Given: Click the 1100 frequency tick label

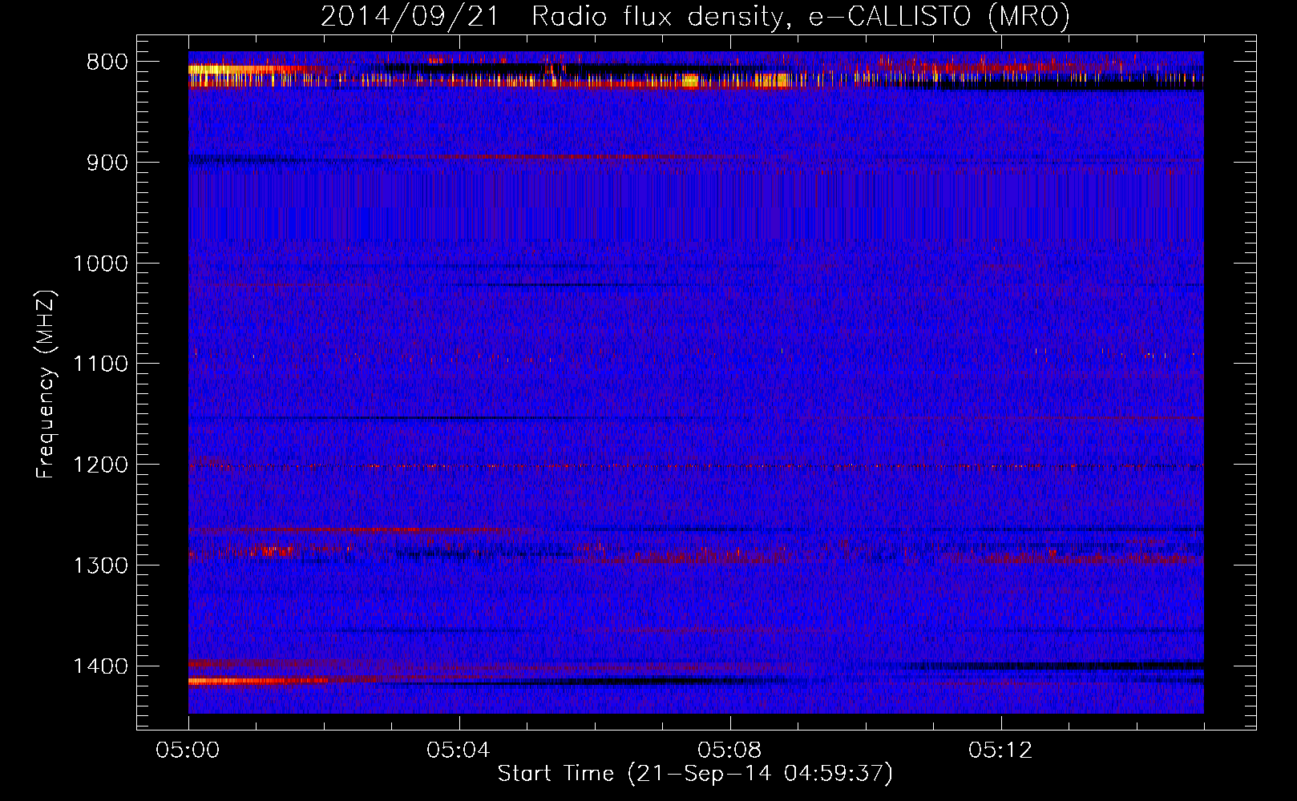Looking at the screenshot, I should pos(100,364).
